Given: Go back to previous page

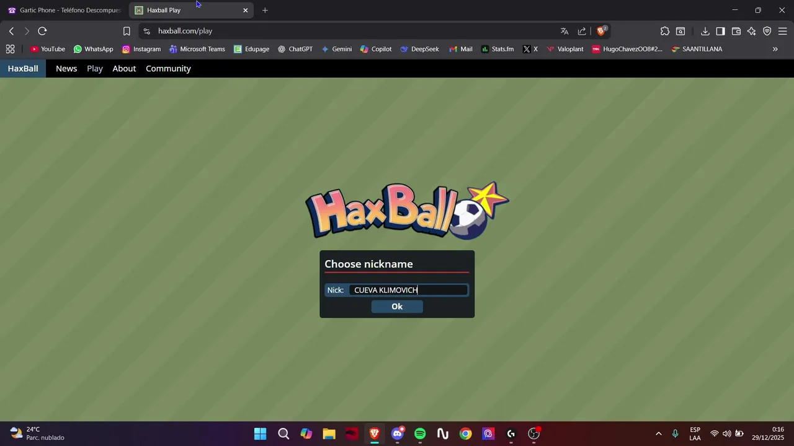Looking at the screenshot, I should click(x=11, y=31).
